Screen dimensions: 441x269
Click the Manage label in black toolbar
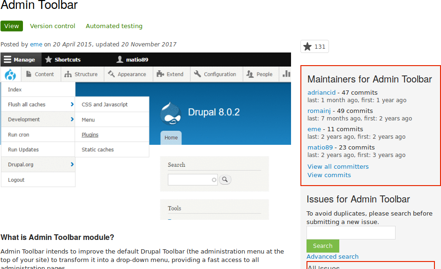[x=24, y=60]
